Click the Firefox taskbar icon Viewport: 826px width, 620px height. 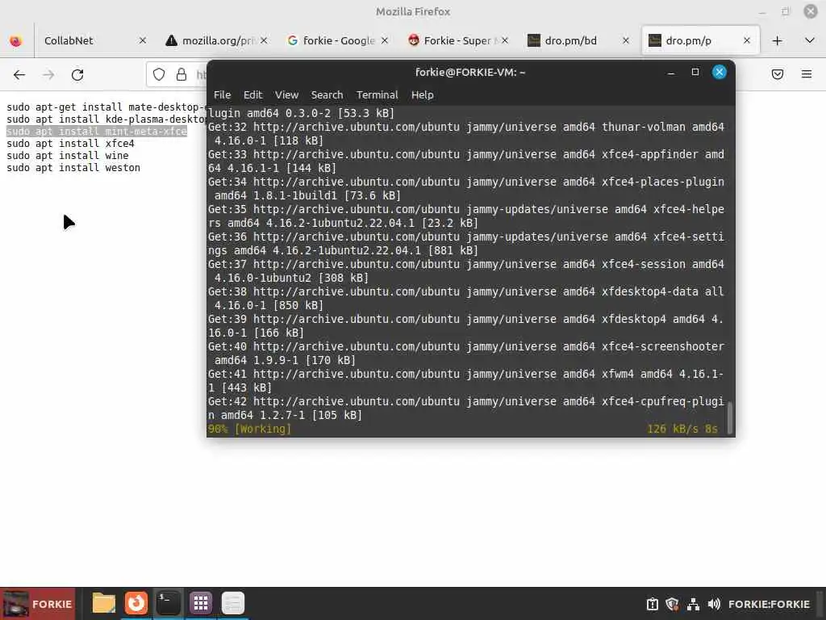(136, 603)
